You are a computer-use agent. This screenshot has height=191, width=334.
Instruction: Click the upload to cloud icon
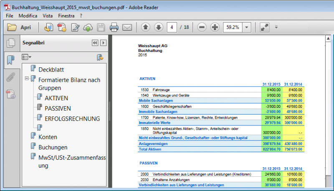(88, 28)
